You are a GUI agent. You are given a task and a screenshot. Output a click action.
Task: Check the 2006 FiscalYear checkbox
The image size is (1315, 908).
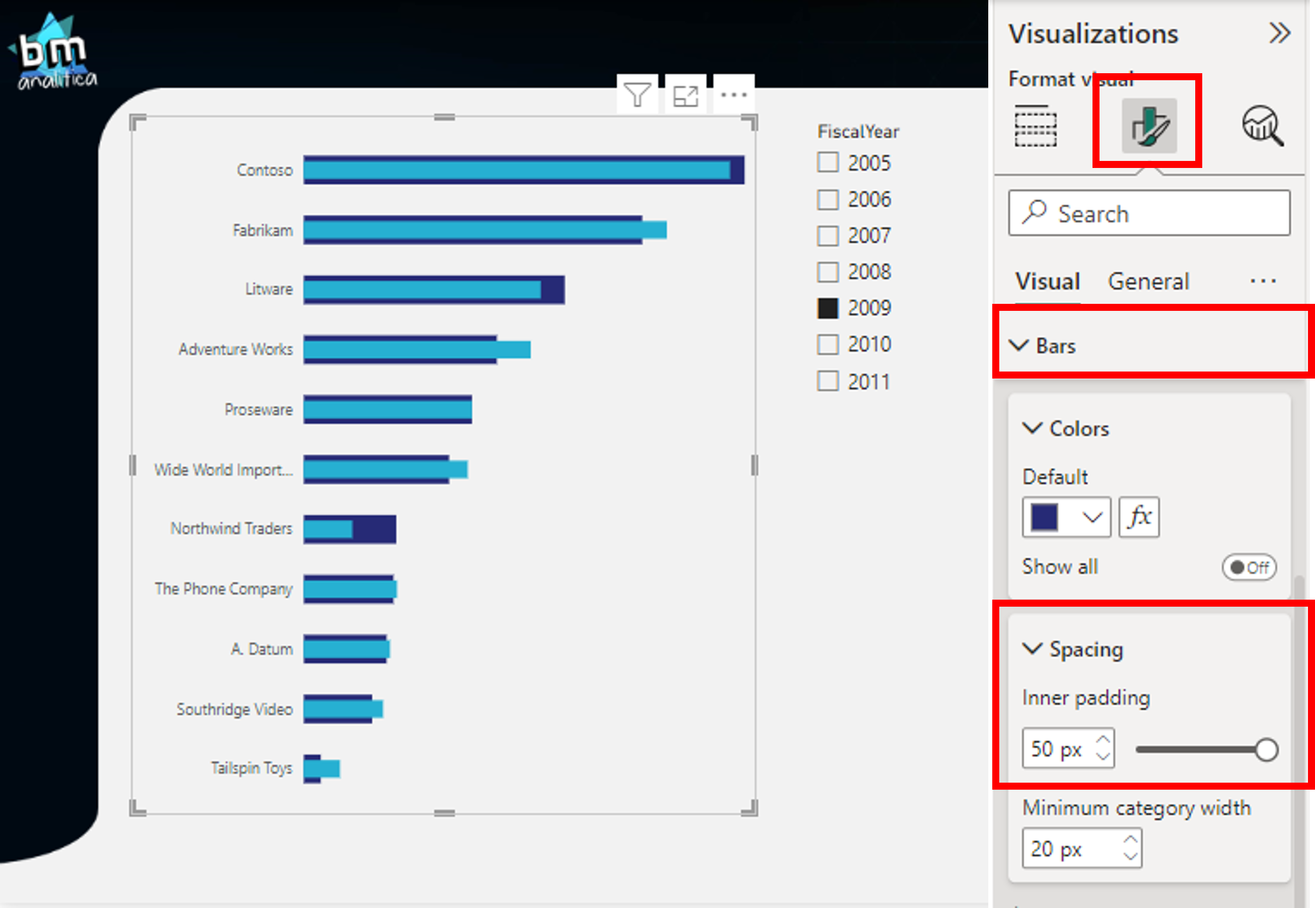pos(827,199)
